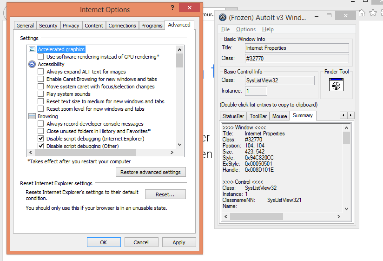This screenshot has width=383, height=261.
Task: Click the AutoIt Summary vertical scrollbar thumb
Action: [x=346, y=138]
